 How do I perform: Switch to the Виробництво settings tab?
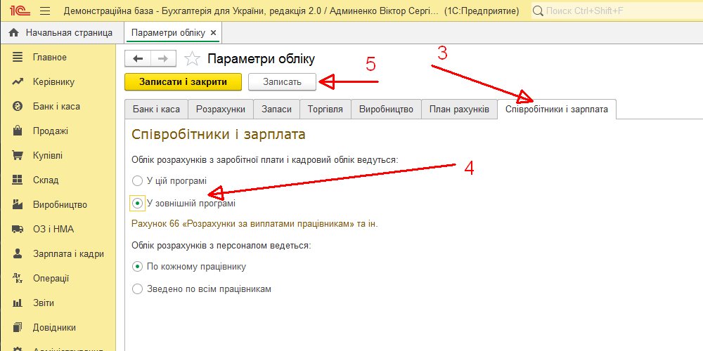coord(386,110)
